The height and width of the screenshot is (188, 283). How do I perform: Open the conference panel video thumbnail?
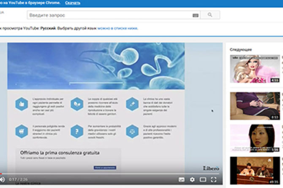pos(255,170)
